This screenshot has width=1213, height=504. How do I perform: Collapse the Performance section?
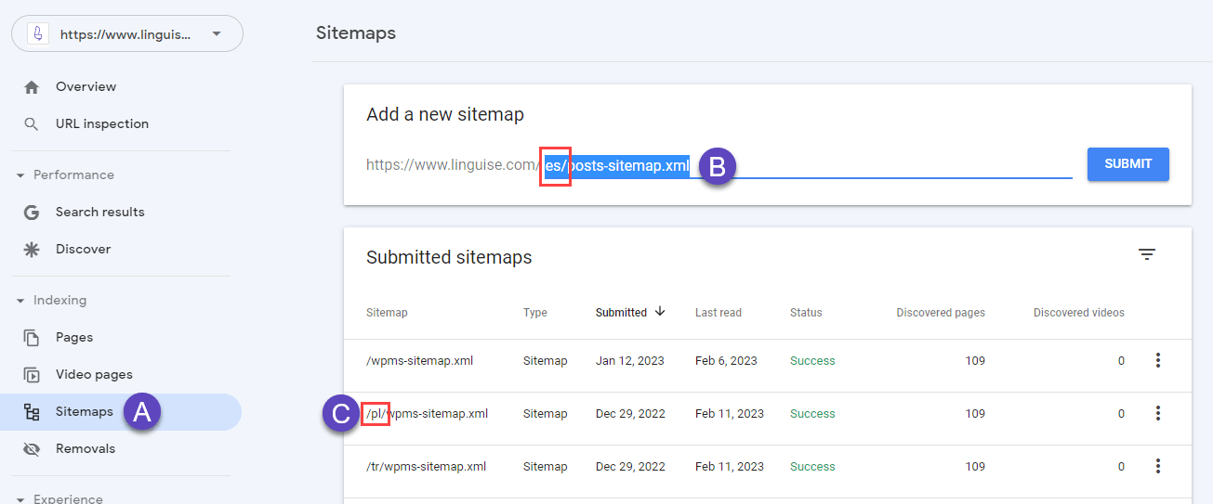pos(20,175)
